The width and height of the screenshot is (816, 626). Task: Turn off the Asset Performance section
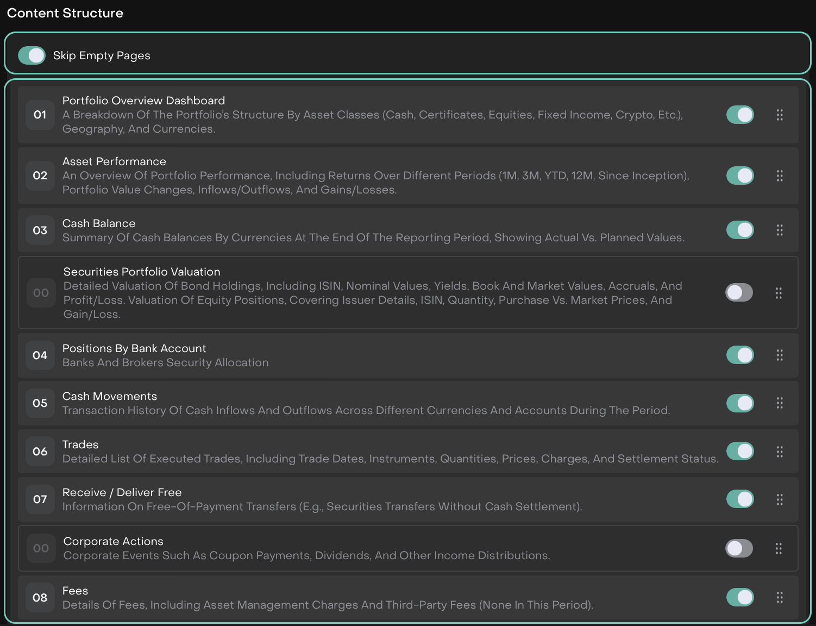tap(740, 176)
